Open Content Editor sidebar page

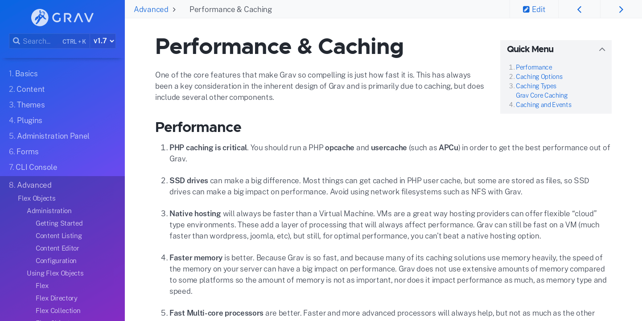pos(58,248)
